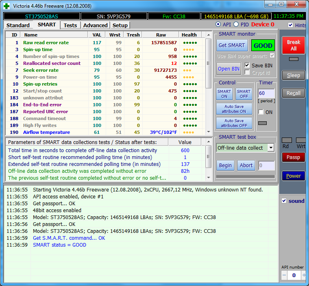Click the SMART attribute list scroll down arrow
The height and width of the screenshot is (286, 309).
pyautogui.click(x=209, y=132)
